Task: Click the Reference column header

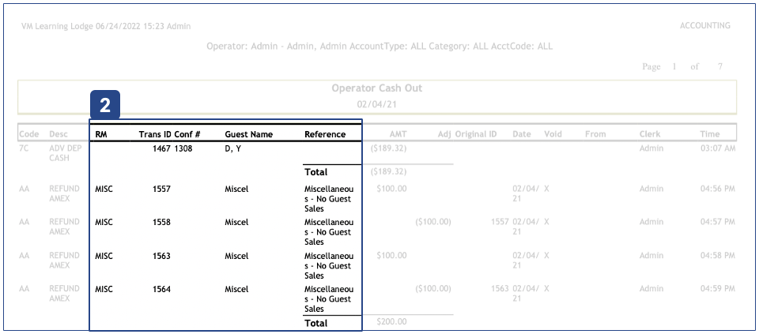Action: click(x=324, y=134)
